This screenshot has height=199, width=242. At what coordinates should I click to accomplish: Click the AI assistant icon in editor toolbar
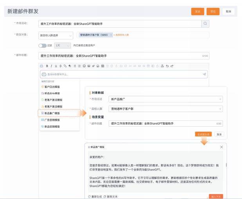coord(42,66)
